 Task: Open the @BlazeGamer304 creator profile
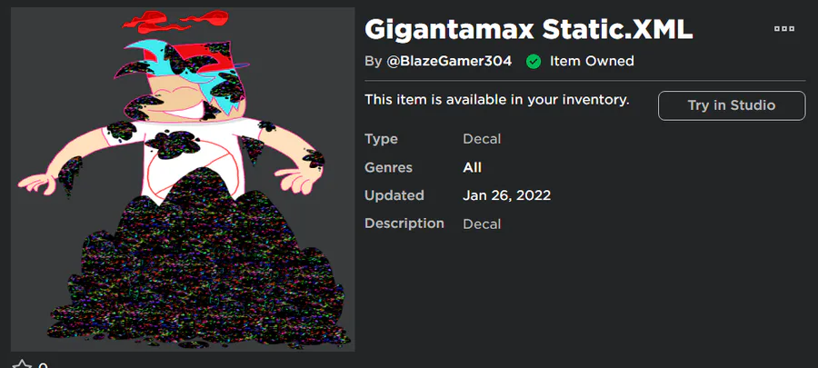pos(451,62)
